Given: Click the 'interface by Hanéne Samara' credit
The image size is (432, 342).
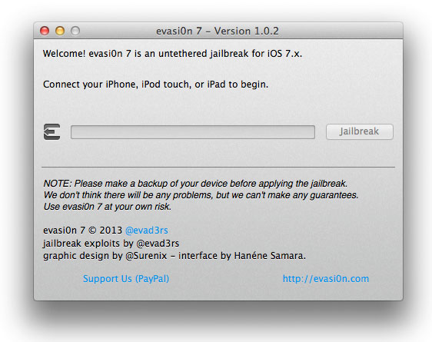Looking at the screenshot, I should tap(242, 256).
